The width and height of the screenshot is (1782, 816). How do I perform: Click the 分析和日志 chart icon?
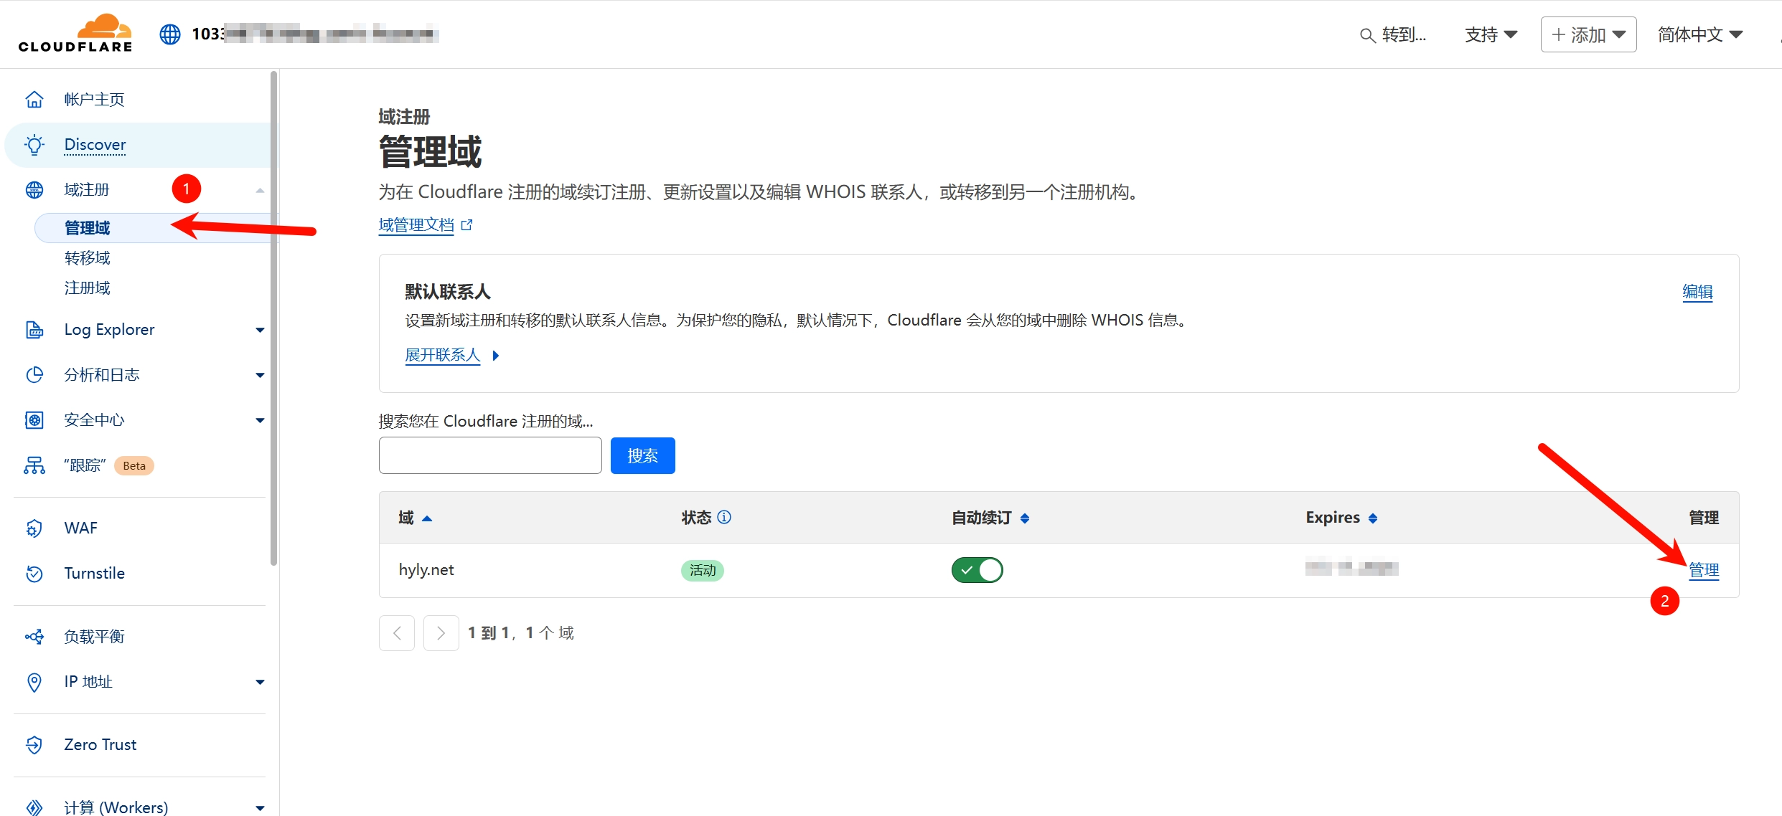34,375
